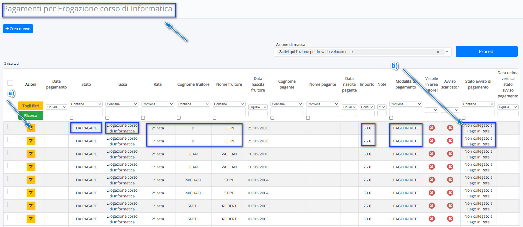The width and height of the screenshot is (523, 227).
Task: Edit Michael Stipe 1° rata payment
Action: click(x=31, y=180)
